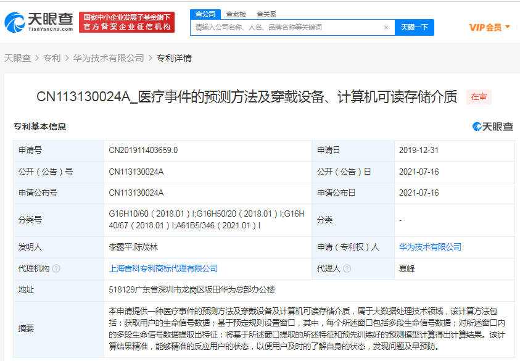This screenshot has width=520, height=361.
Task: Open agency link 上海音科专利商标代理有限公司
Action: click(163, 268)
